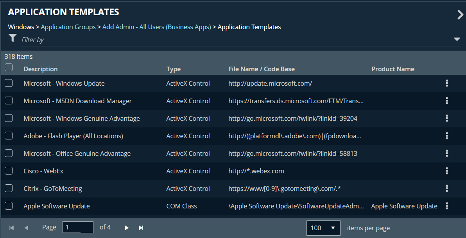Click the filter funnel icon

tap(12, 38)
